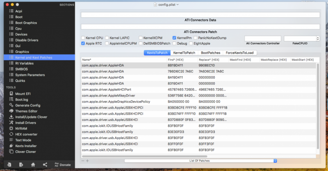Open the Acpi section
This screenshot has width=328, height=171.
point(18,11)
